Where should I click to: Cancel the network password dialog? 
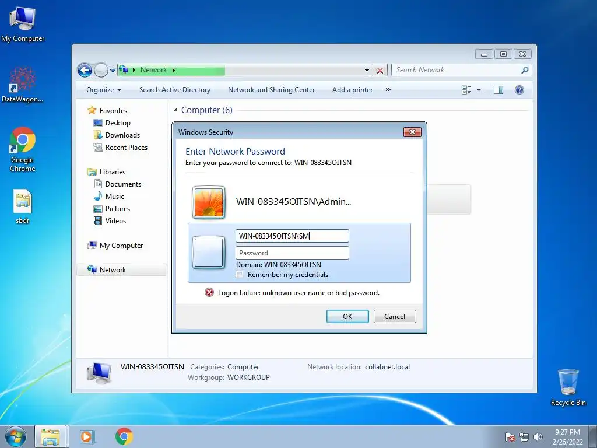pyautogui.click(x=395, y=317)
